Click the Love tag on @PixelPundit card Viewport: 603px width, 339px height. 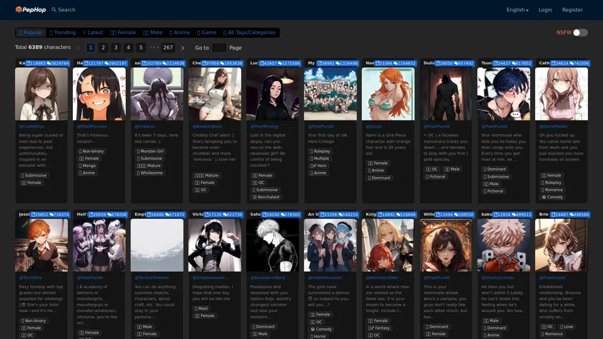click(566, 327)
